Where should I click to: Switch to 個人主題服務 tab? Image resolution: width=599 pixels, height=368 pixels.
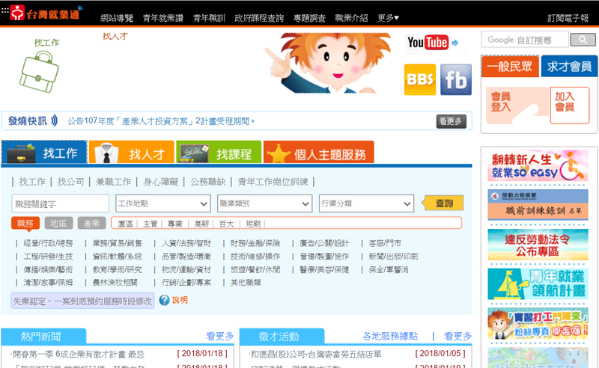tap(319, 153)
